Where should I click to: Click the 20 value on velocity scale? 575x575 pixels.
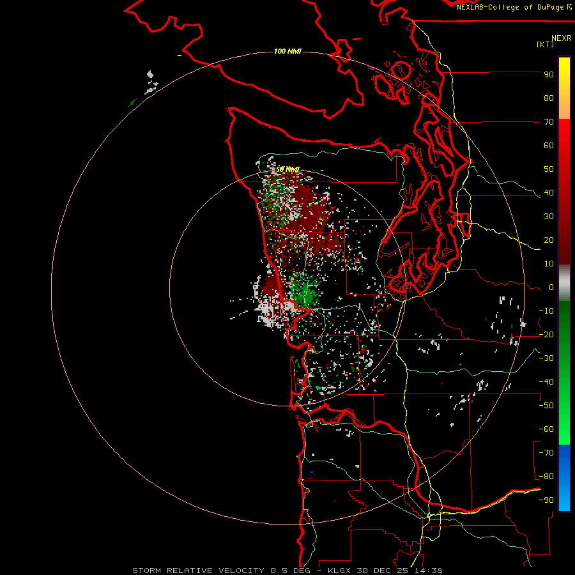click(x=549, y=240)
